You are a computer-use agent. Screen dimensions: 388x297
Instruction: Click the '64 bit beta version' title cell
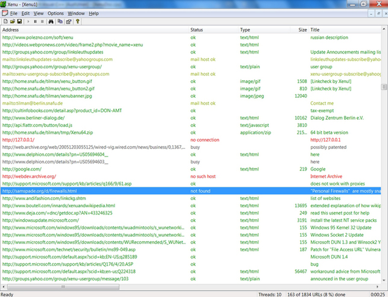coord(329,133)
